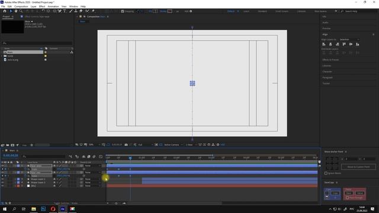Select the Type text tool
This screenshot has height=213, width=379.
[x=65, y=11]
